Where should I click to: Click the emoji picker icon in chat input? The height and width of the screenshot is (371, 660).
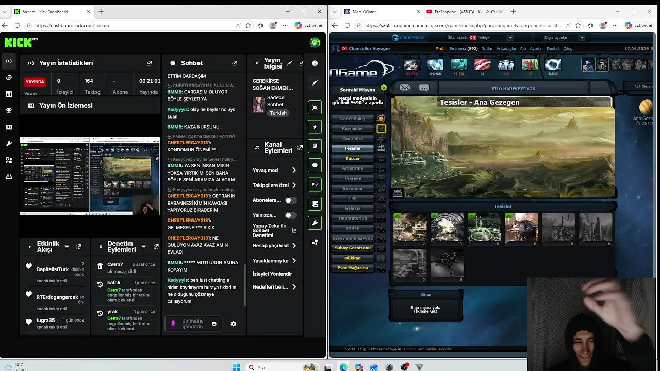tap(214, 324)
